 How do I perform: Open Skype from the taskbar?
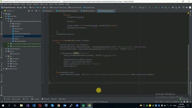[x=52, y=105]
